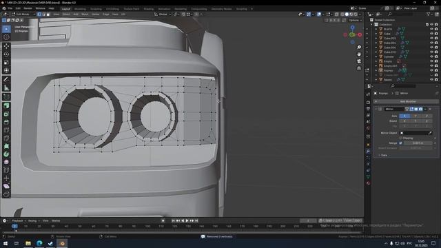Viewport: 441px width, 248px height.
Task: Select the Move tool
Action: 6,46
